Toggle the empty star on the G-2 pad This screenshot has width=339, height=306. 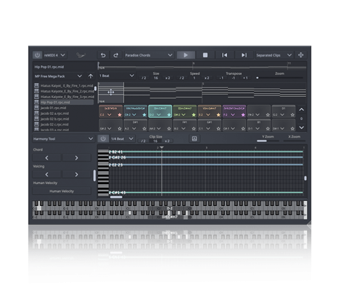click(292, 115)
